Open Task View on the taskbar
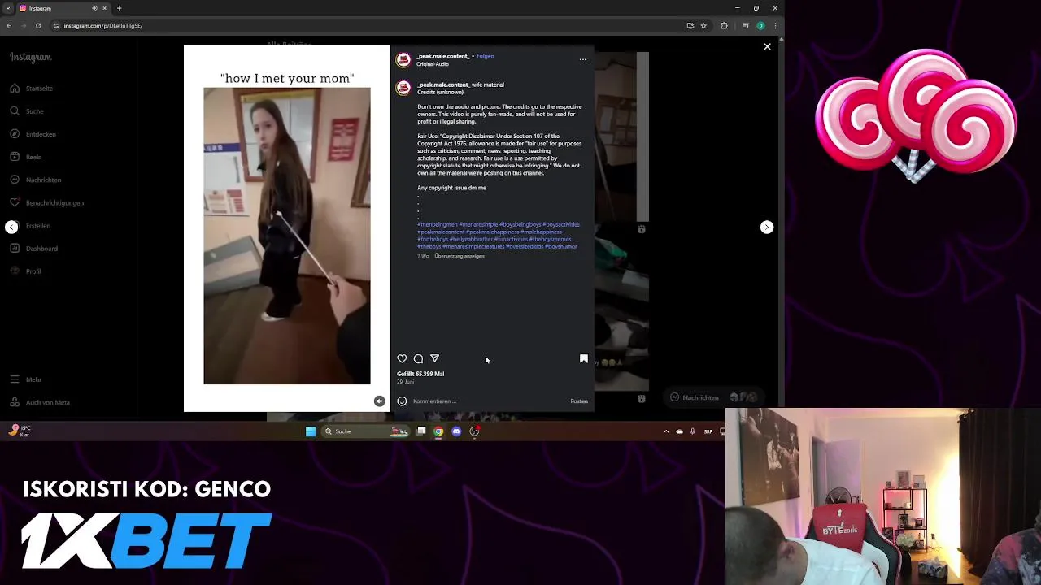The height and width of the screenshot is (585, 1041). (x=420, y=431)
